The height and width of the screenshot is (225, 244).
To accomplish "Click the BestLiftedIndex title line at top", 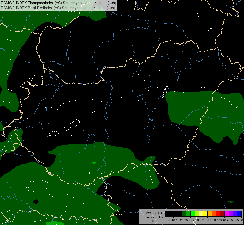I will [x=58, y=8].
